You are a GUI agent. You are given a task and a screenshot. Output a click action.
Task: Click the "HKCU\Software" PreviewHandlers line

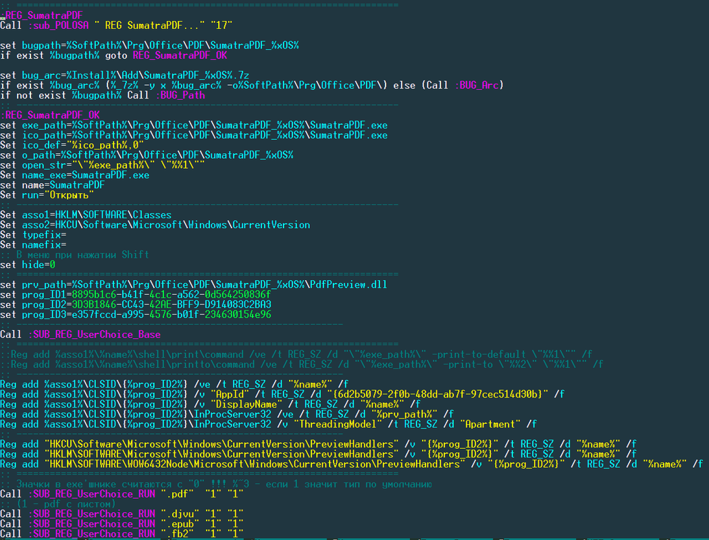[318, 443]
